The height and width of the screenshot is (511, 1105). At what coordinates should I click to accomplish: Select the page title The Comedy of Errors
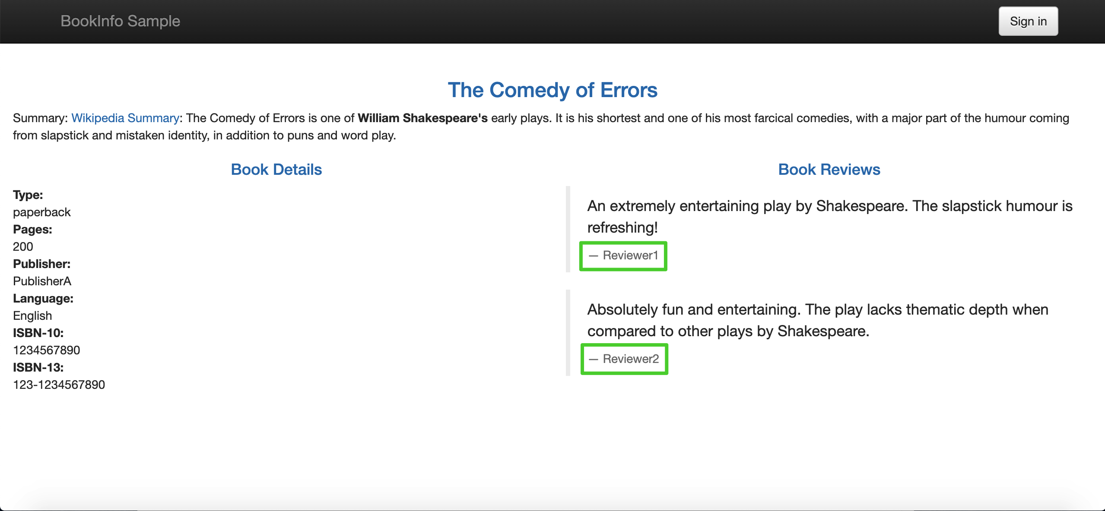tap(552, 90)
